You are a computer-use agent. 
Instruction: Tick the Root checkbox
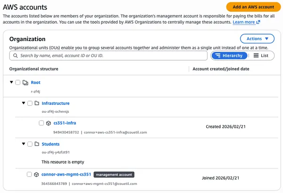[18, 83]
